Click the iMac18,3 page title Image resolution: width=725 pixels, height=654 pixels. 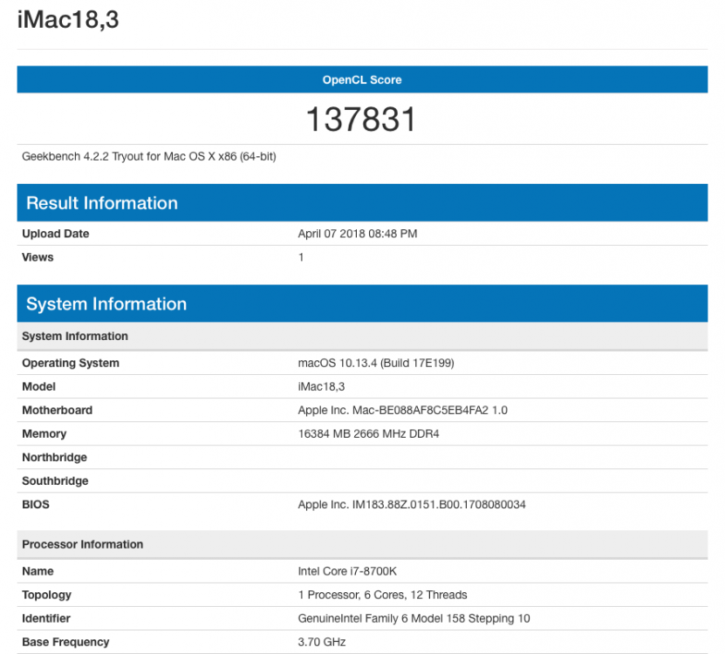click(68, 19)
